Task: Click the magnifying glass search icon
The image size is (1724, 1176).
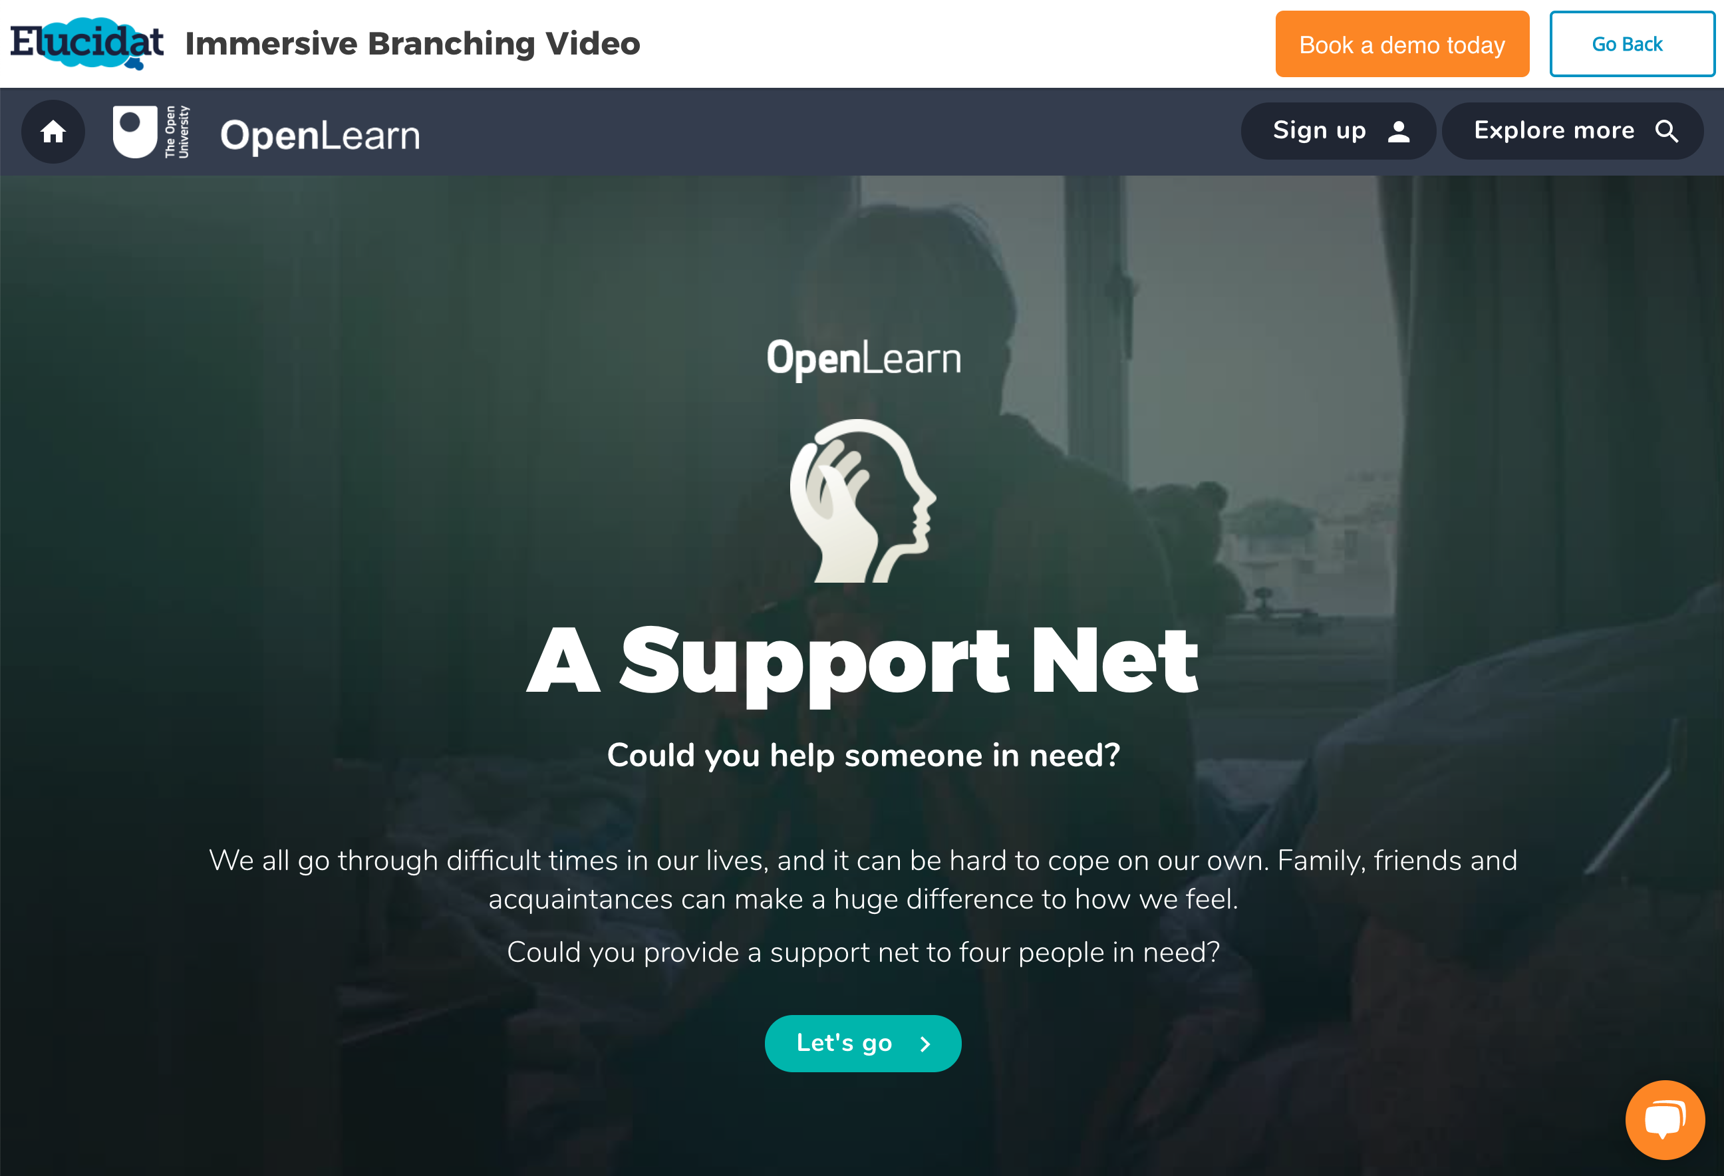Action: [1666, 131]
